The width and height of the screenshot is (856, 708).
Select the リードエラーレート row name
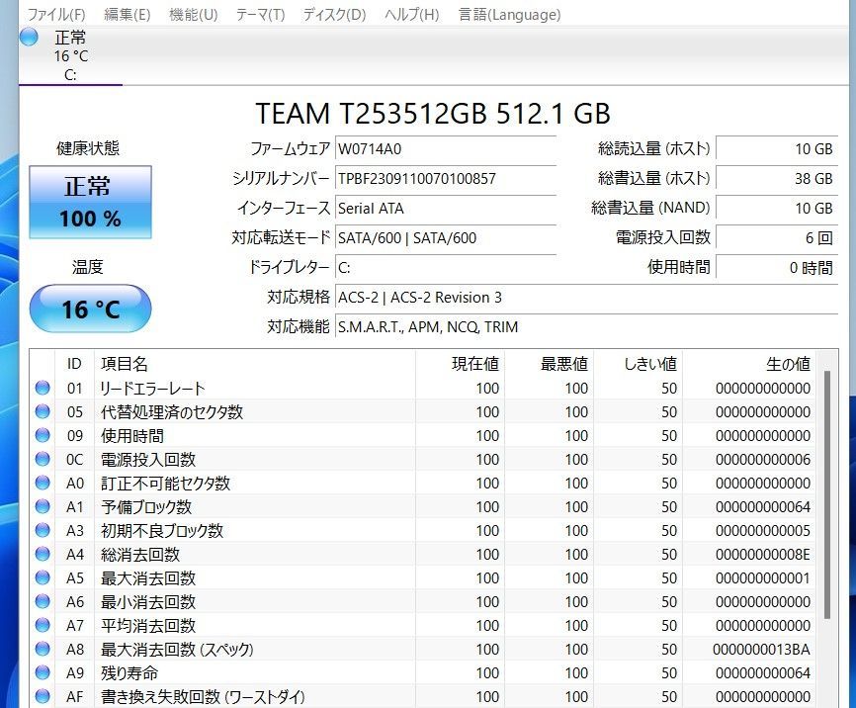click(152, 389)
